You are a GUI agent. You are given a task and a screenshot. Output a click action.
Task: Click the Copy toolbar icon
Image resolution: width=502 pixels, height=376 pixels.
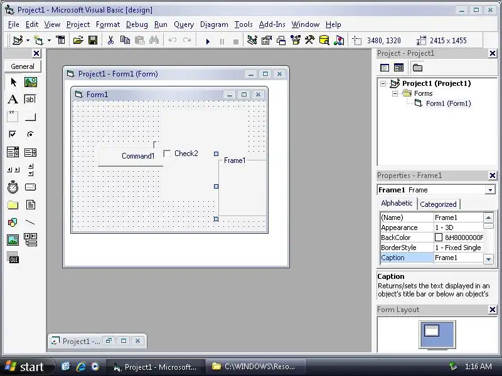[x=125, y=40]
